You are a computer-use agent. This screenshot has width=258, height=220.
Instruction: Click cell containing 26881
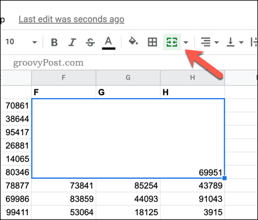pyautogui.click(x=16, y=146)
